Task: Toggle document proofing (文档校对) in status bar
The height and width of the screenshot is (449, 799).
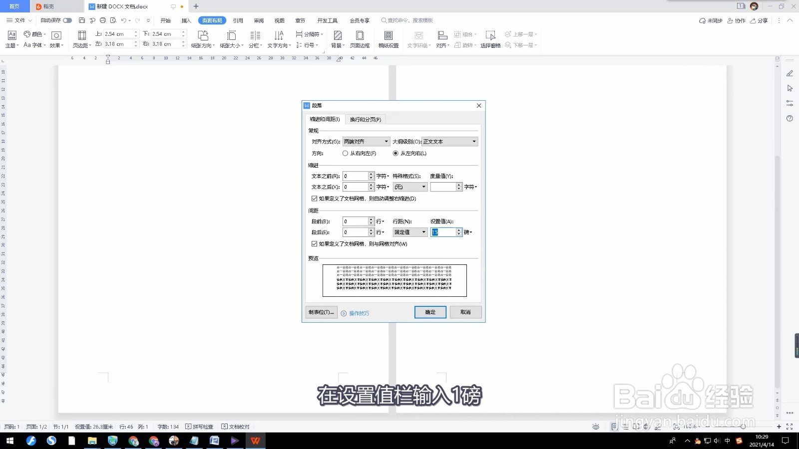Action: click(235, 427)
